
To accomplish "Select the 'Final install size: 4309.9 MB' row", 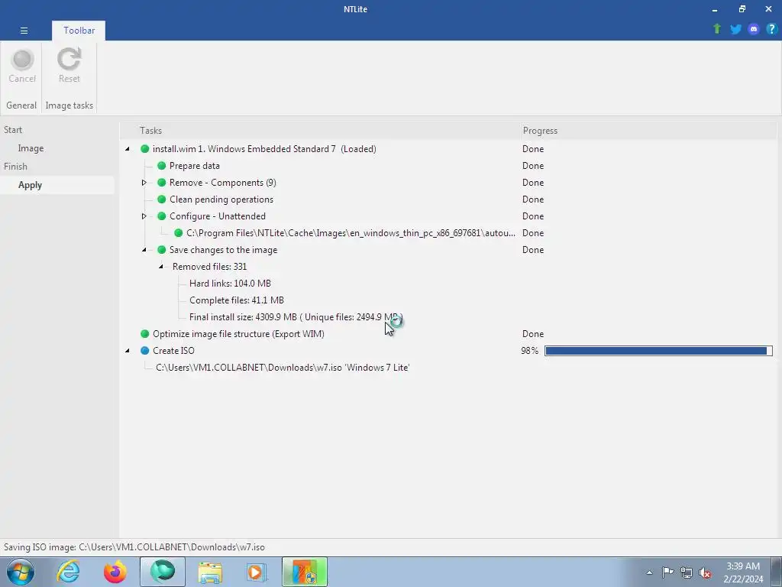I will (x=296, y=317).
